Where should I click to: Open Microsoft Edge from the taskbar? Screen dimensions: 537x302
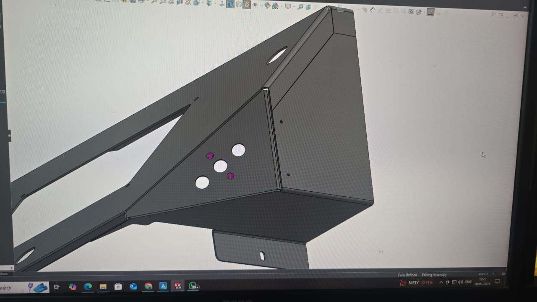(88, 287)
